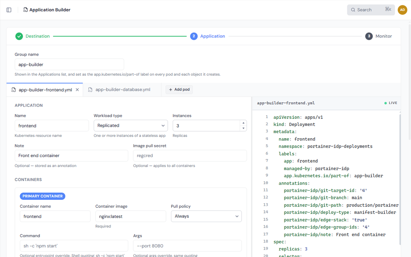Click the step 3 Monitor circle
This screenshot has width=411, height=257.
[369, 36]
